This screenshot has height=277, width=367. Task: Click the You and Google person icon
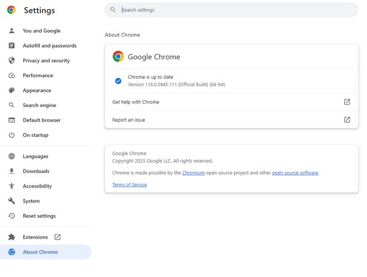click(x=12, y=31)
